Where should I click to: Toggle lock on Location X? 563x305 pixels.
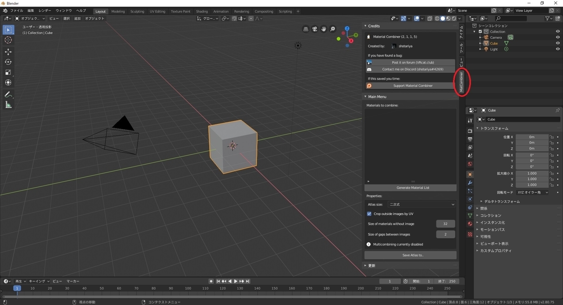click(x=552, y=137)
